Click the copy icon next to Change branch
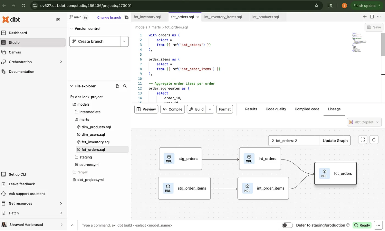The height and width of the screenshot is (231, 385). pyautogui.click(x=126, y=17)
